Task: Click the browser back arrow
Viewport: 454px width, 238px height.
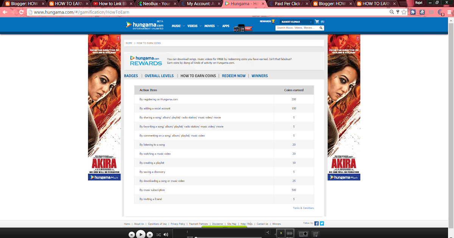Action: pos(5,12)
